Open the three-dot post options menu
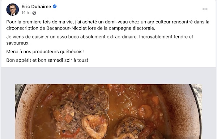The height and width of the screenshot is (139, 217). point(205,9)
